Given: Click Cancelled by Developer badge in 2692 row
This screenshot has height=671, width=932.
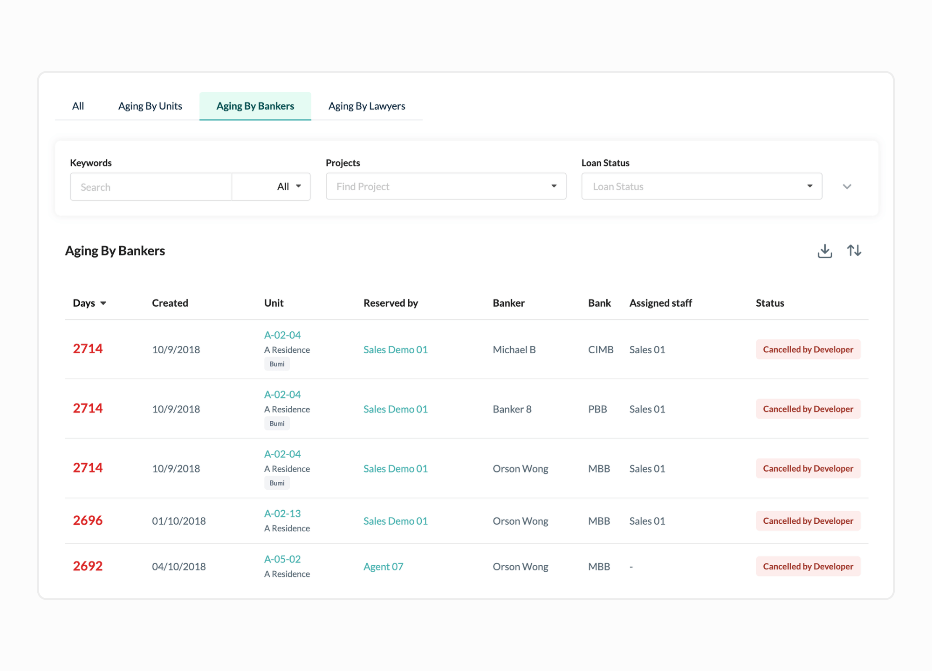Looking at the screenshot, I should click(808, 567).
